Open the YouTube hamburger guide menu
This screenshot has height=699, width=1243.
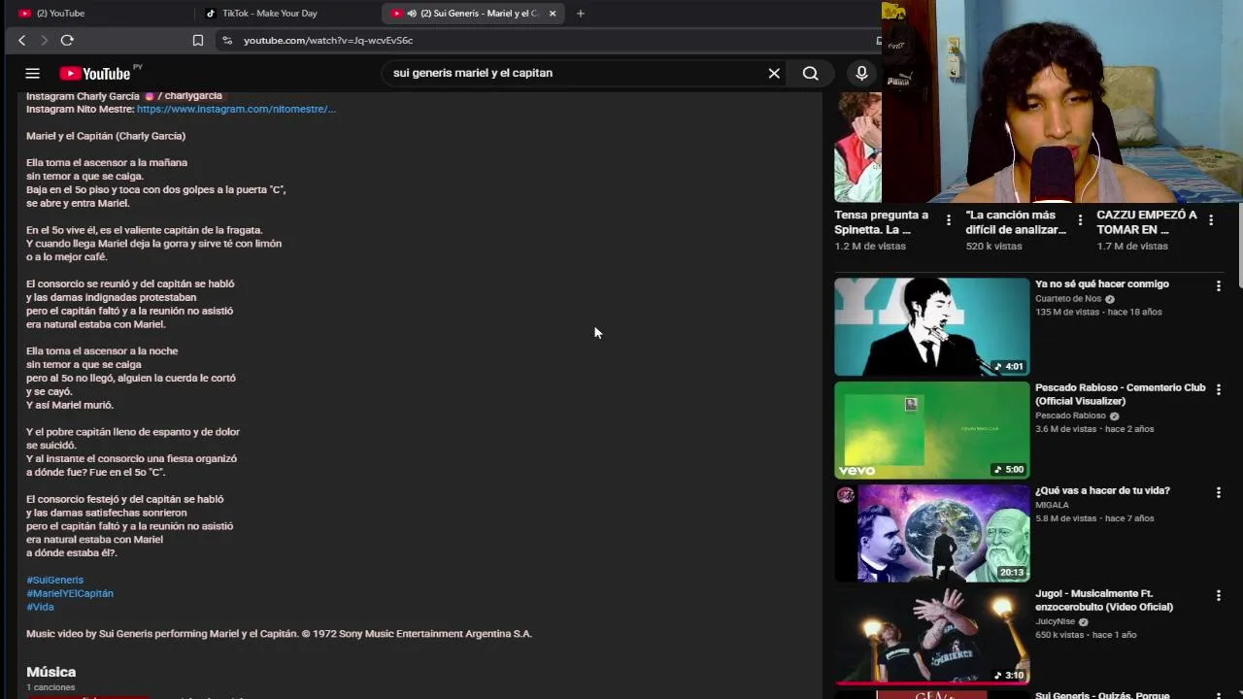32,73
